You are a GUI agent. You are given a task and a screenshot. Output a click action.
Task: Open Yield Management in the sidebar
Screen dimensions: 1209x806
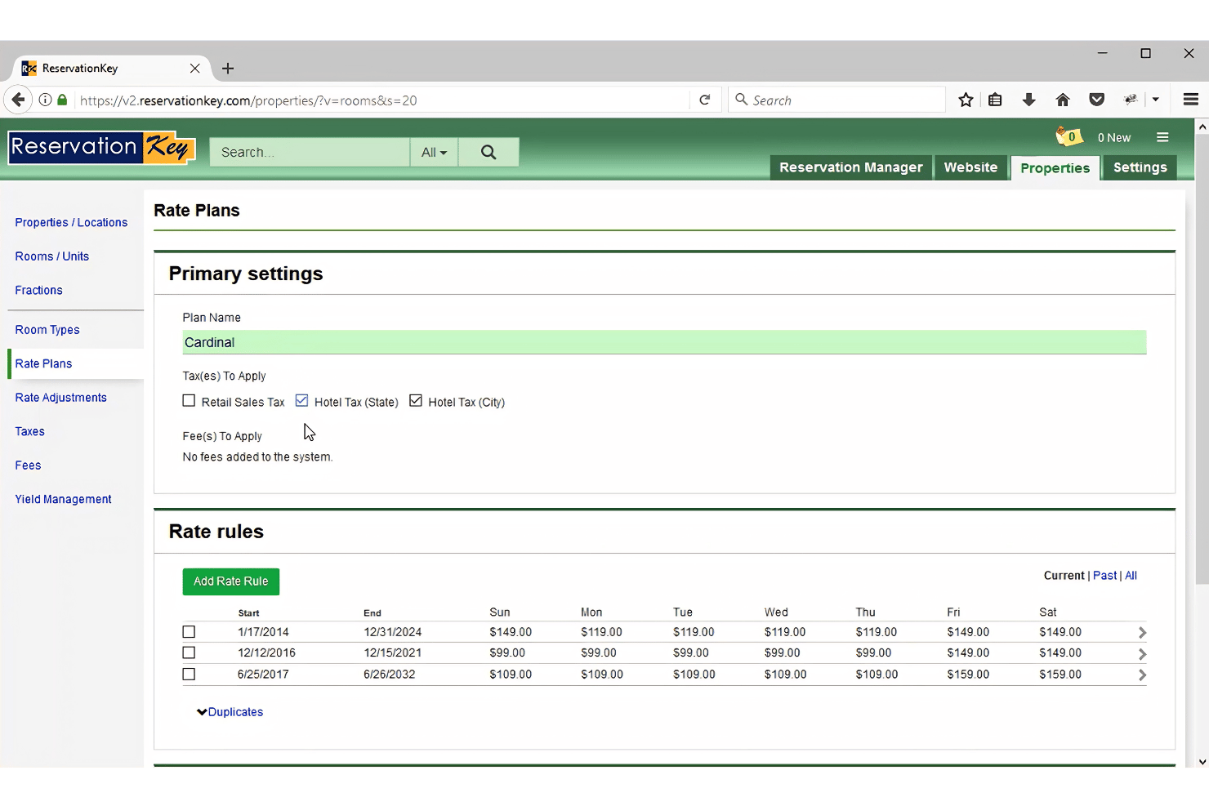point(63,499)
